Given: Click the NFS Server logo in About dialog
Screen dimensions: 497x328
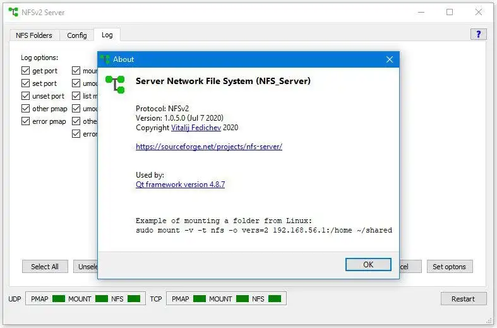Looking at the screenshot, I should pyautogui.click(x=115, y=85).
